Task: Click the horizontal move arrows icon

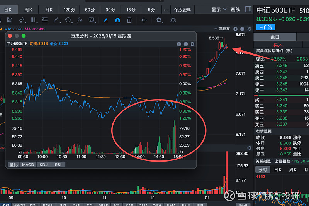Action: click(144, 20)
